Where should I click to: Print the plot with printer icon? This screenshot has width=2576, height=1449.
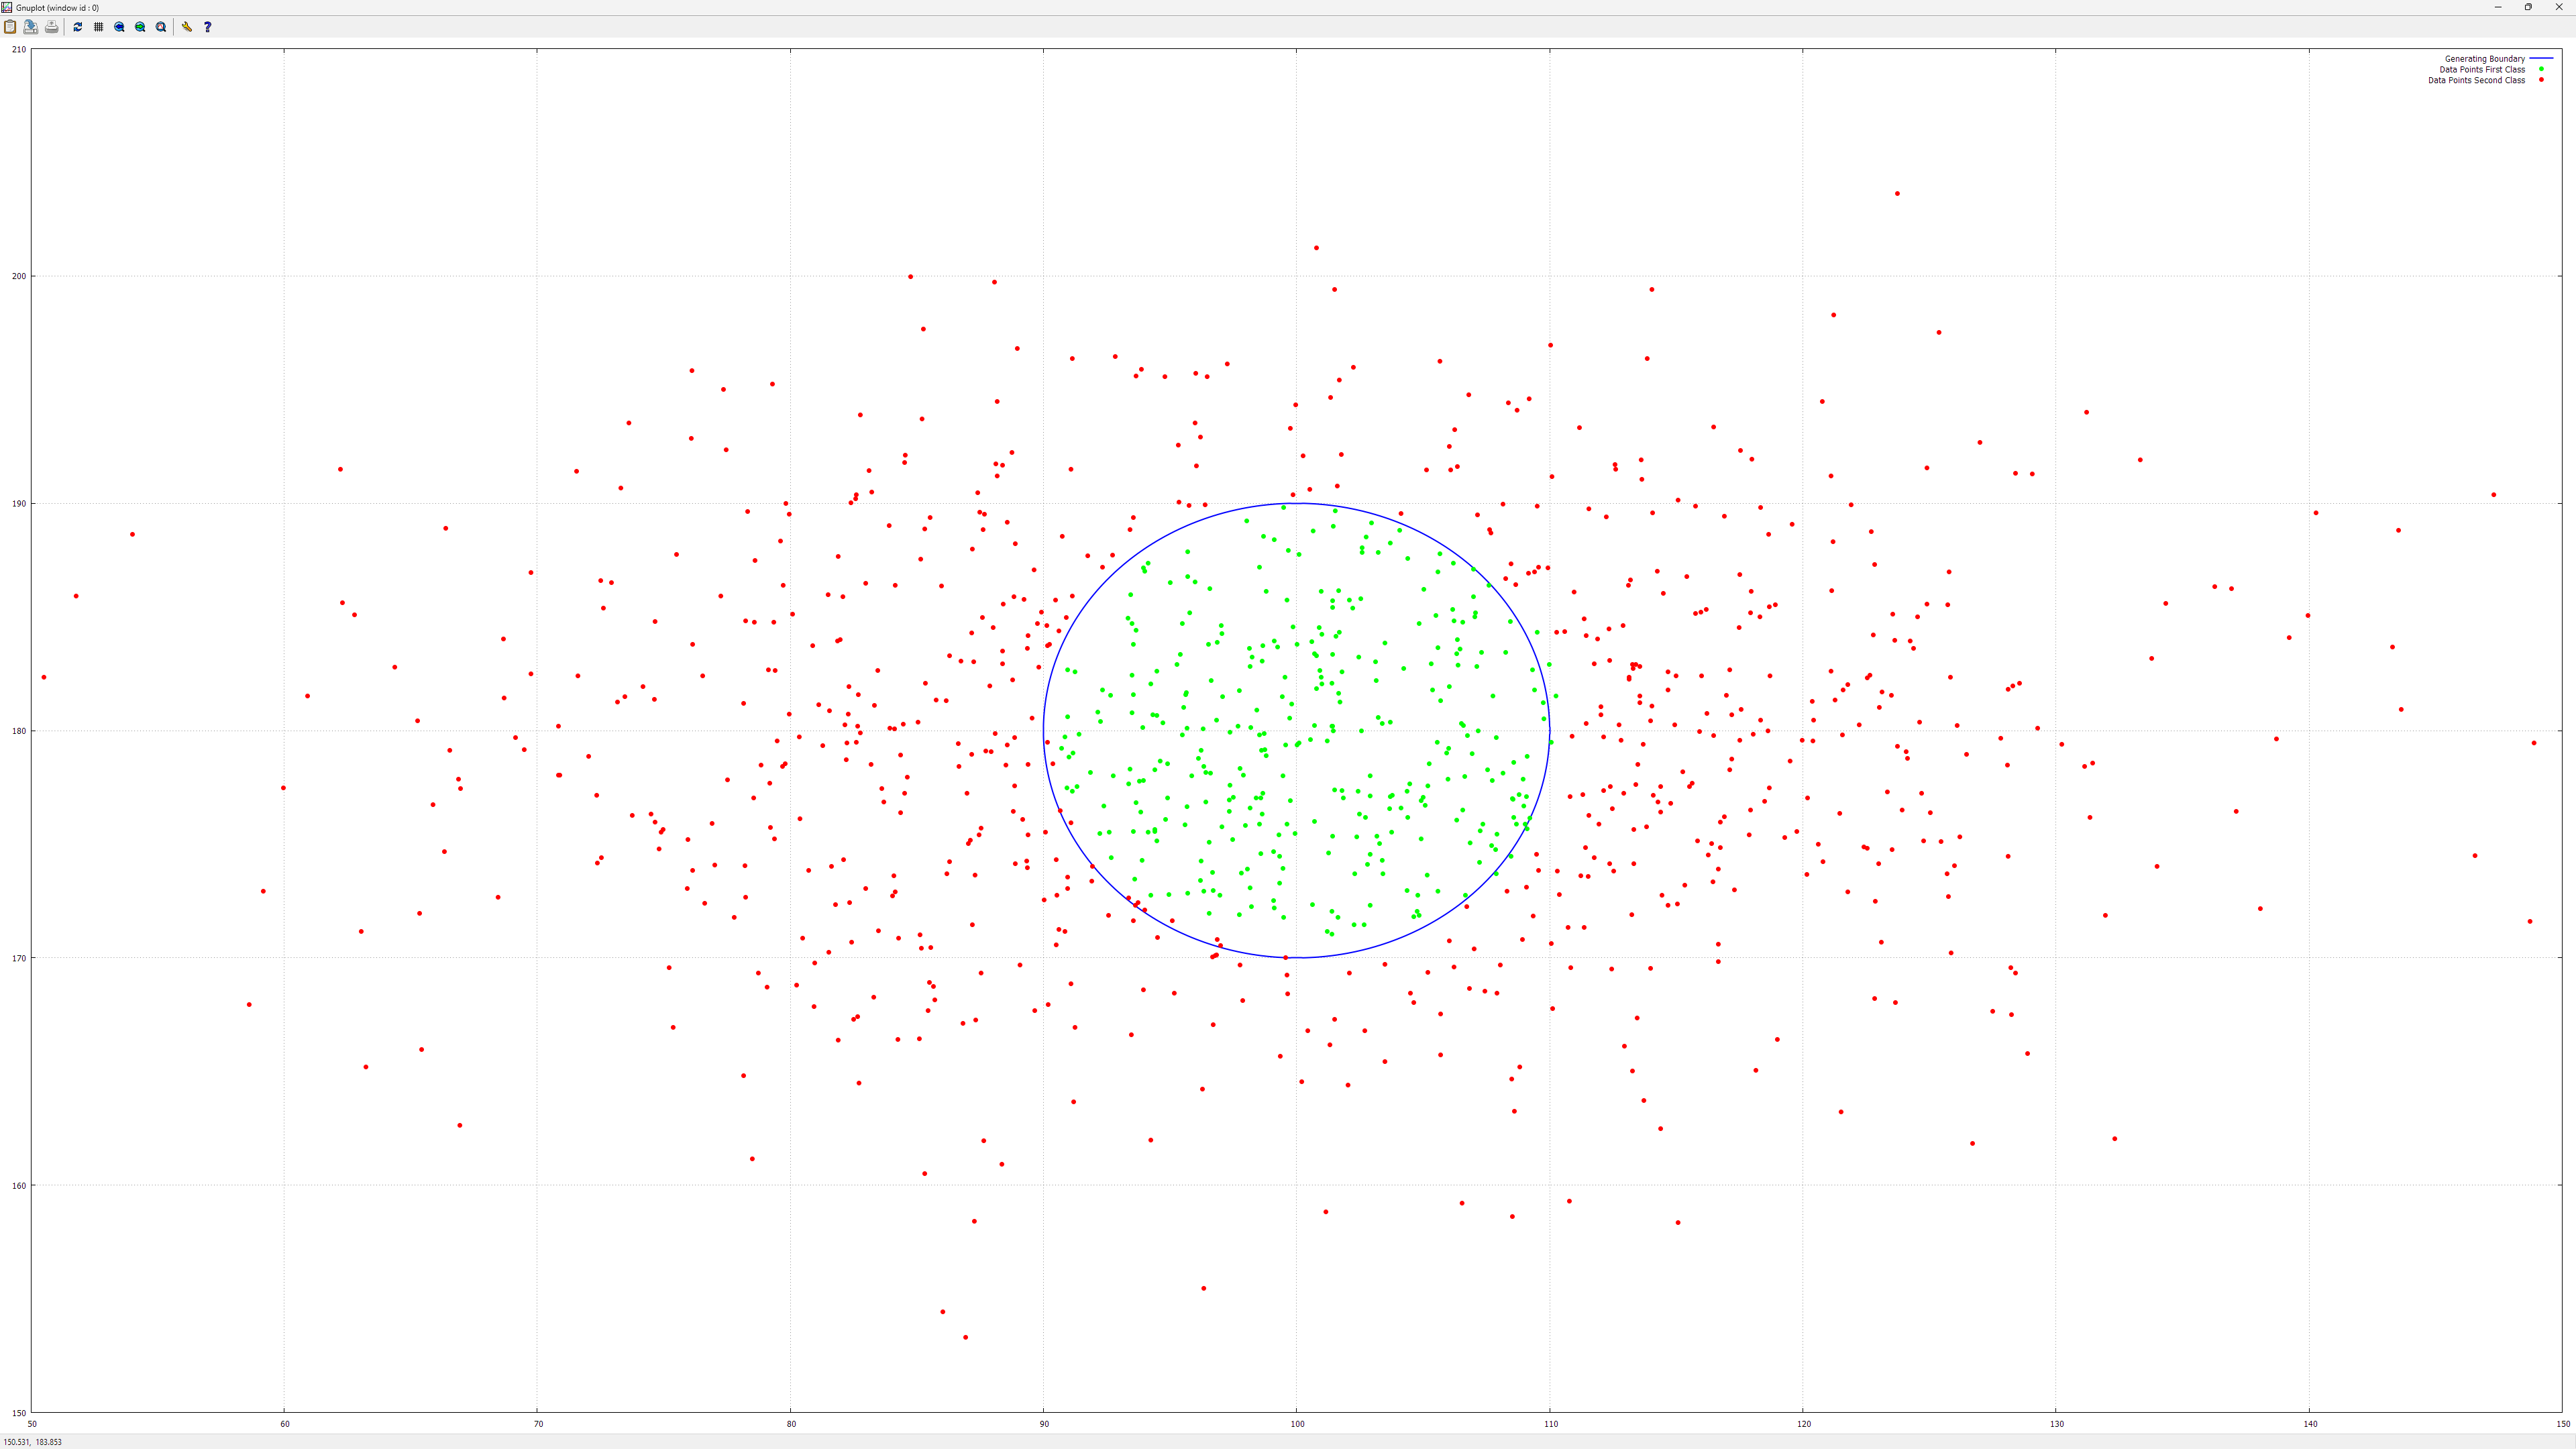[x=52, y=27]
